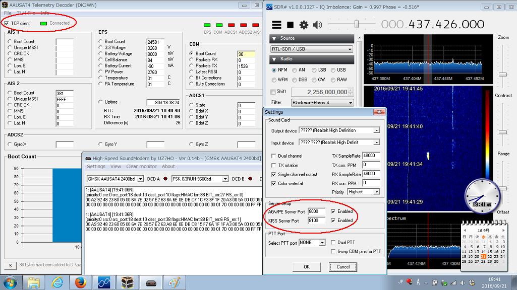The width and height of the screenshot is (517, 290).
Task: Select WFM demodulation mode
Action: 274,80
